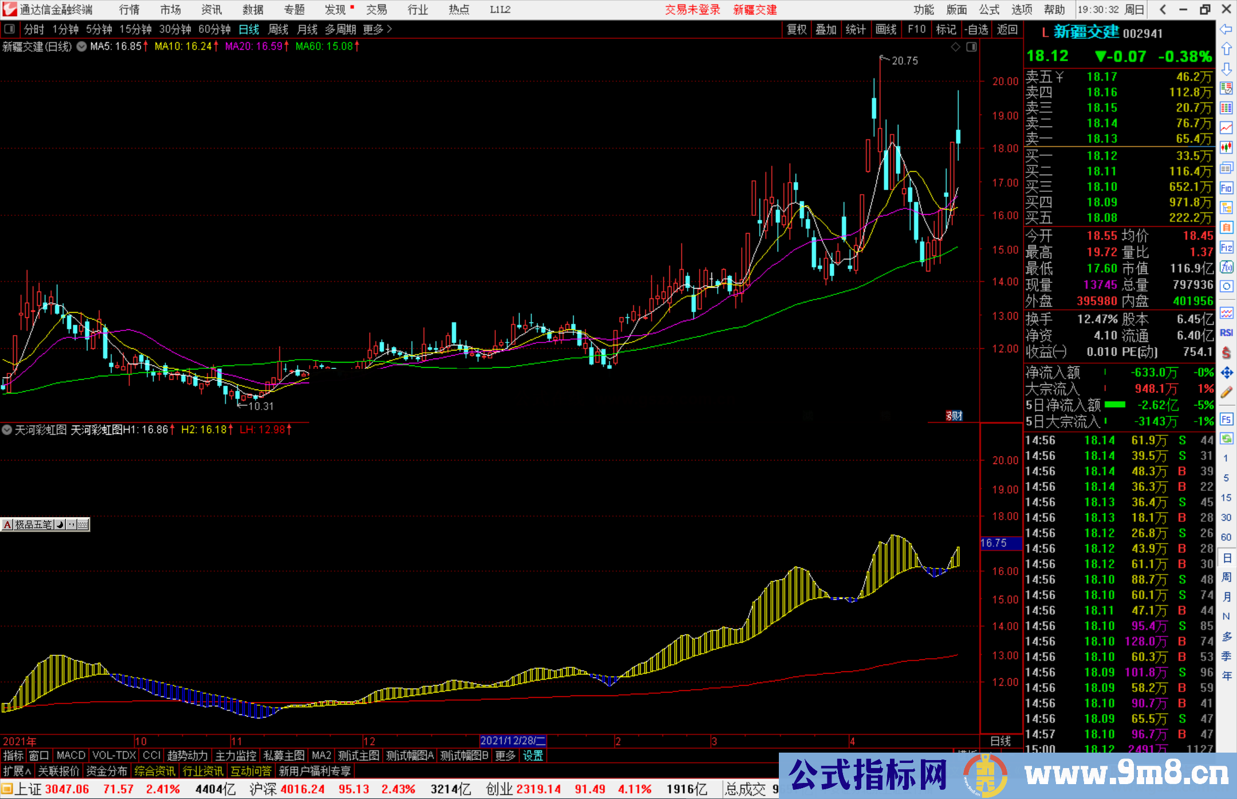Click the F5 refresh icon in right sidebar
The image size is (1237, 799).
(1226, 419)
